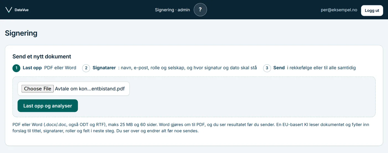Click the Send et nytt dokument heading
This screenshot has width=388, height=153.
(42, 57)
